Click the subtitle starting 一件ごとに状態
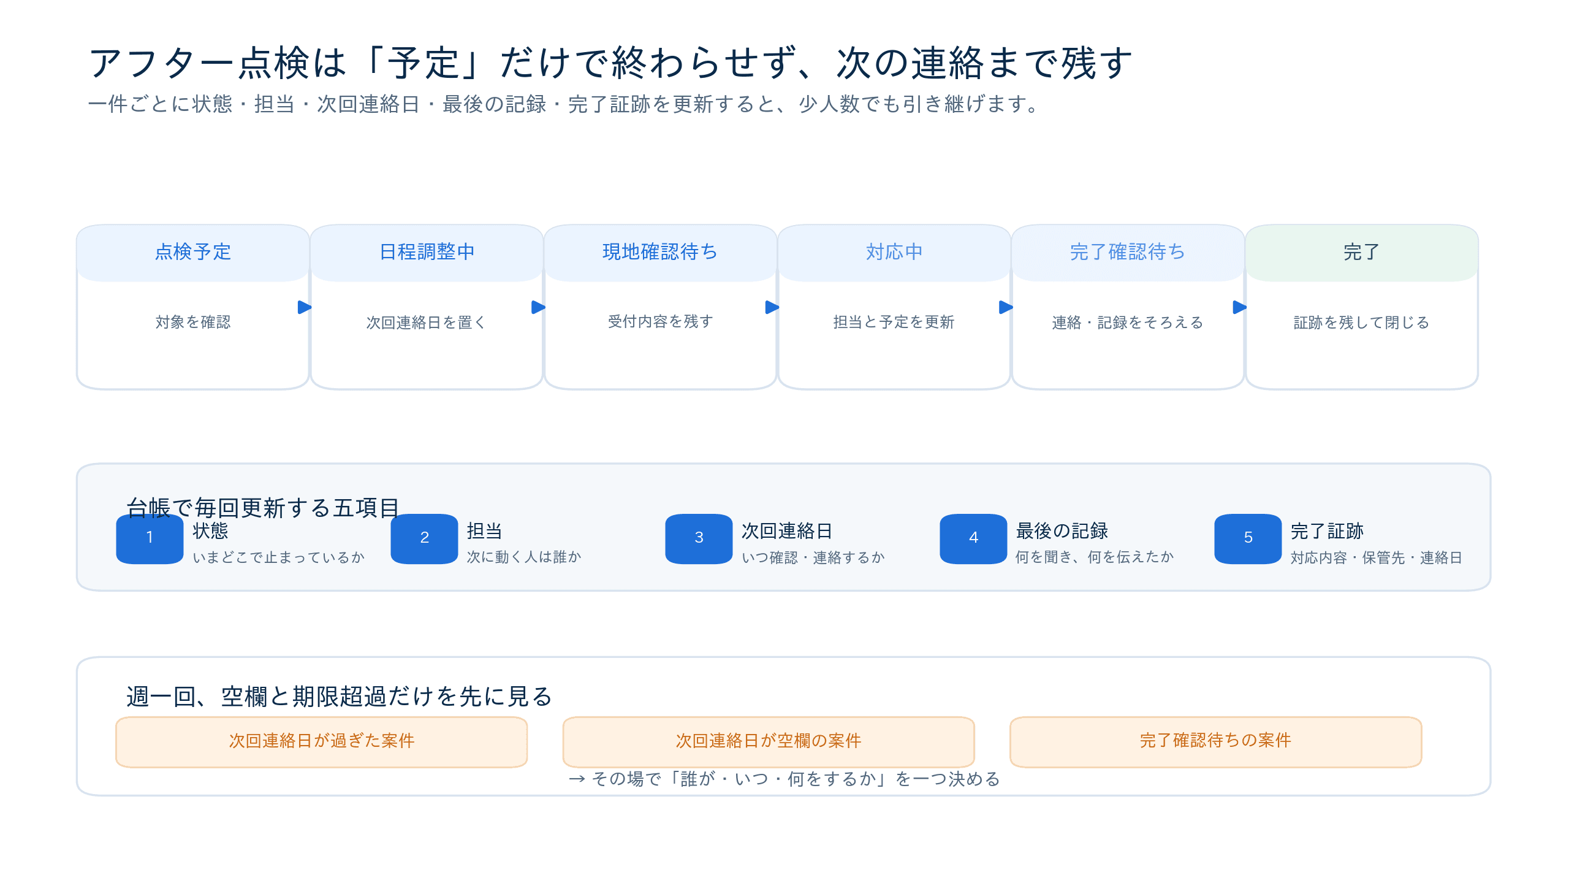The width and height of the screenshot is (1569, 883). 565,104
